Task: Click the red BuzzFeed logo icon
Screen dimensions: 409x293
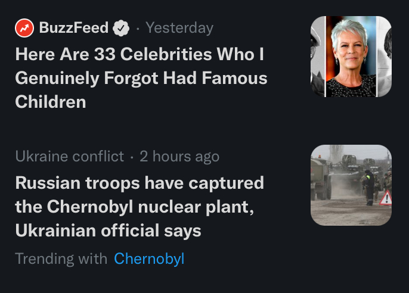Action: click(x=24, y=27)
